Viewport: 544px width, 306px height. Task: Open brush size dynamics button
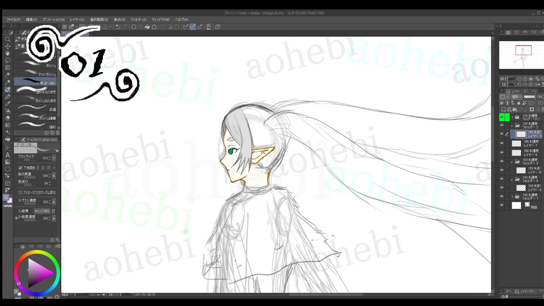coord(54,158)
